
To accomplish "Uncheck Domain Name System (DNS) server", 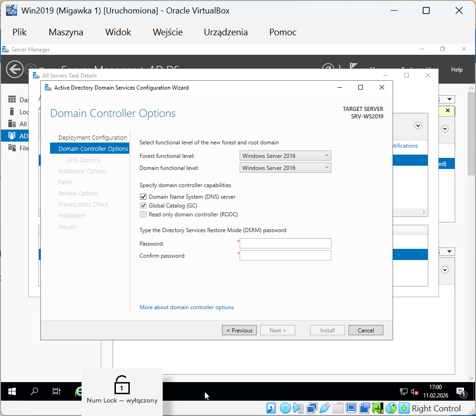I will tap(143, 196).
